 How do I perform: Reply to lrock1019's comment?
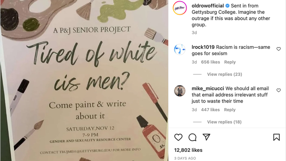point(230,62)
